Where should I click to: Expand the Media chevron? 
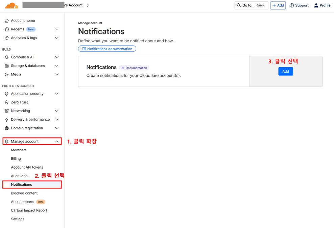click(x=57, y=74)
